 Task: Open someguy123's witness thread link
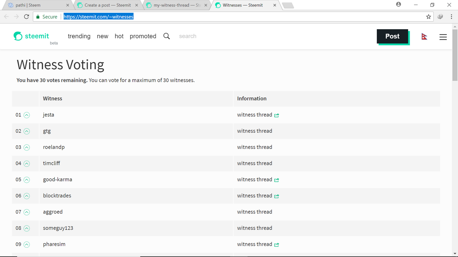click(254, 228)
